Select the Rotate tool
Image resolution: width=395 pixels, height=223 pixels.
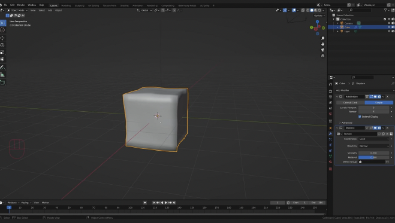coord(2,45)
